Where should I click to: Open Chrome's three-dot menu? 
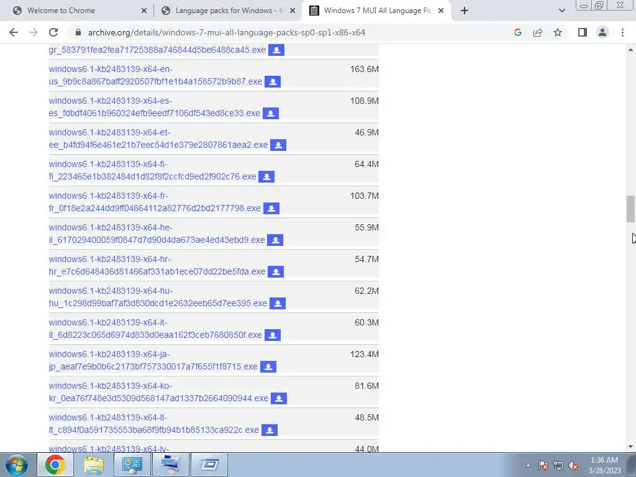[622, 32]
